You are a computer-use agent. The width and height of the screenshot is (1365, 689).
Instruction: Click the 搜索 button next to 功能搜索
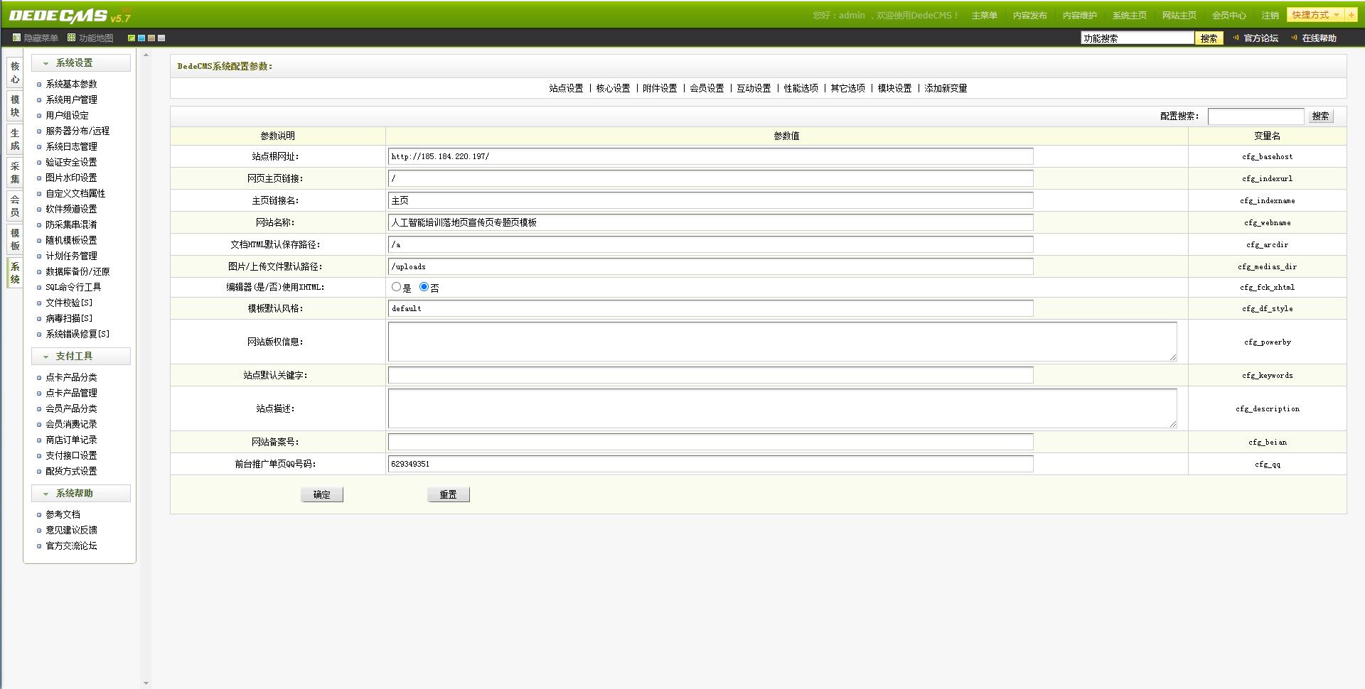(x=1209, y=38)
